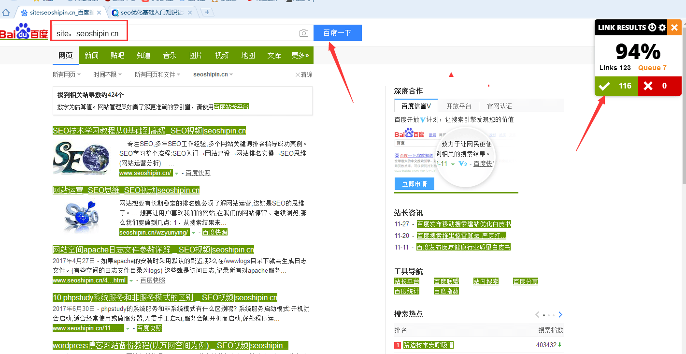Expand 所有网页和文件 filter dropdown
The image size is (686, 354).
pyautogui.click(x=157, y=74)
